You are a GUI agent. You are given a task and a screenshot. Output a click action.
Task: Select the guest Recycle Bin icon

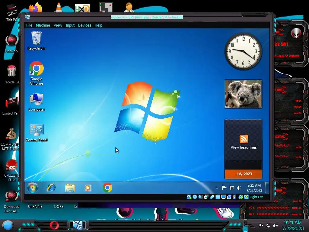(36, 40)
